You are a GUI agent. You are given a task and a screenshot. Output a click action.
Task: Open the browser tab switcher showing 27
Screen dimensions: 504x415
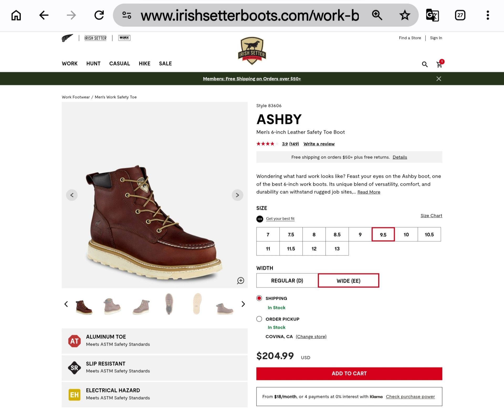tap(460, 15)
